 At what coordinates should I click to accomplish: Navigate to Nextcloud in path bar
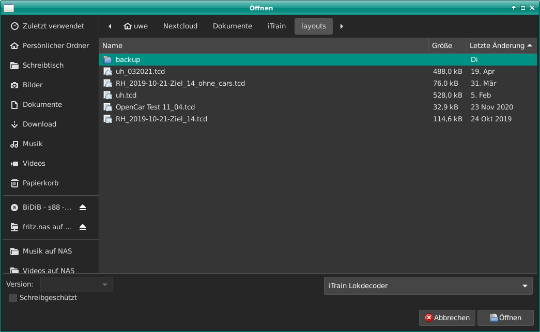click(180, 26)
